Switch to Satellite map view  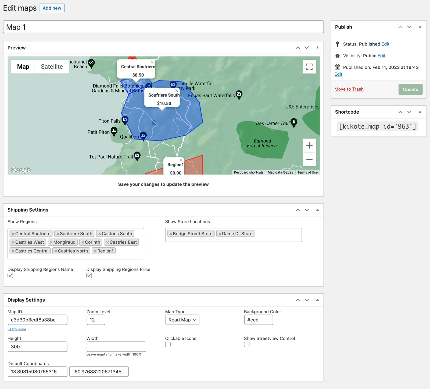click(x=52, y=67)
